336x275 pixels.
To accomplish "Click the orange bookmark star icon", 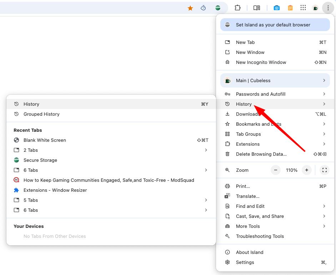I will (190, 8).
